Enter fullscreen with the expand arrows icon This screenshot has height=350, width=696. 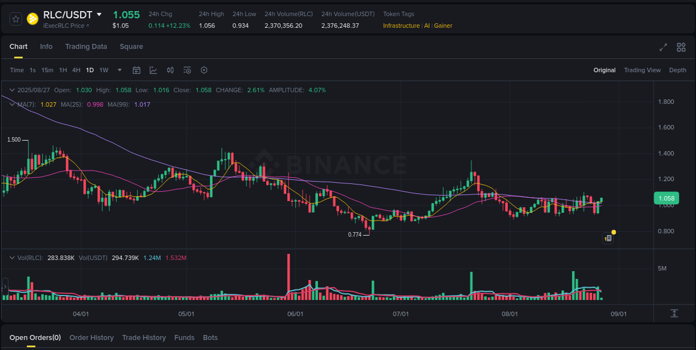click(x=663, y=48)
